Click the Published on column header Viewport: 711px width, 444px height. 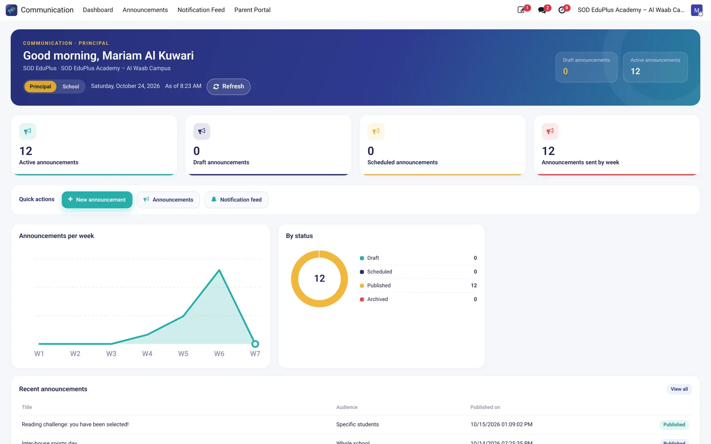point(485,407)
